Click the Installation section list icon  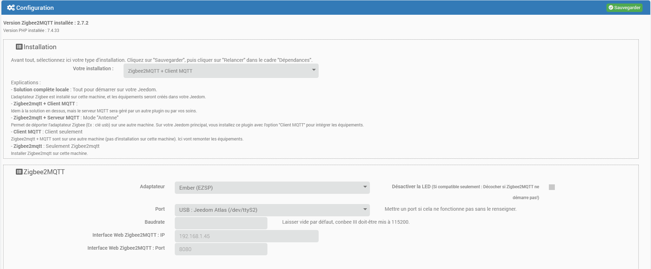point(19,47)
